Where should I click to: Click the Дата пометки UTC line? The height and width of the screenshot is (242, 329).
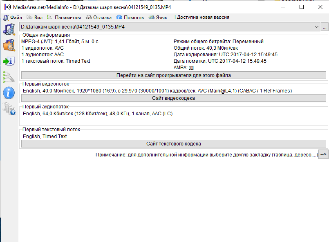(220, 61)
